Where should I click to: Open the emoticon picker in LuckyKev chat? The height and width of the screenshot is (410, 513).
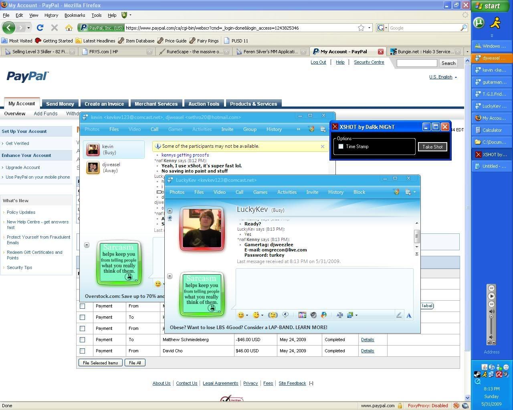tap(243, 315)
